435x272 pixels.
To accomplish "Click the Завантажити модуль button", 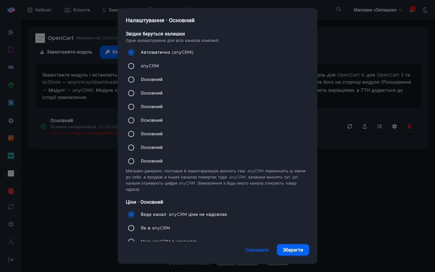I will pos(66,52).
